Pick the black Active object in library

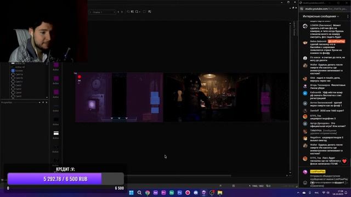pyautogui.click(x=56, y=120)
